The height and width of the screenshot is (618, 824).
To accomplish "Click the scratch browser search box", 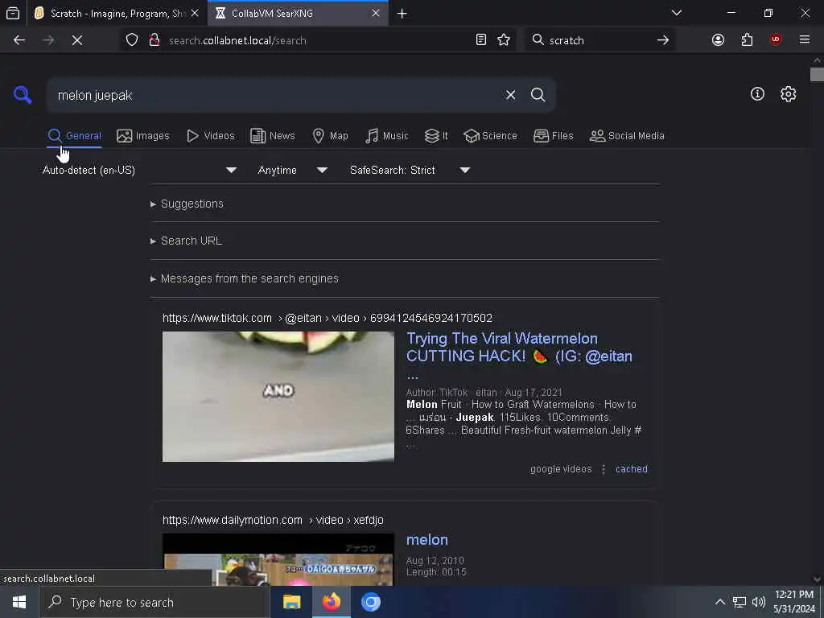I will click(599, 40).
